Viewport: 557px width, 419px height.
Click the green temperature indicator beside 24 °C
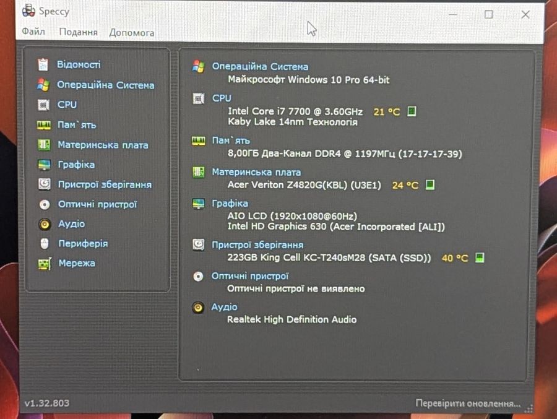coord(430,185)
